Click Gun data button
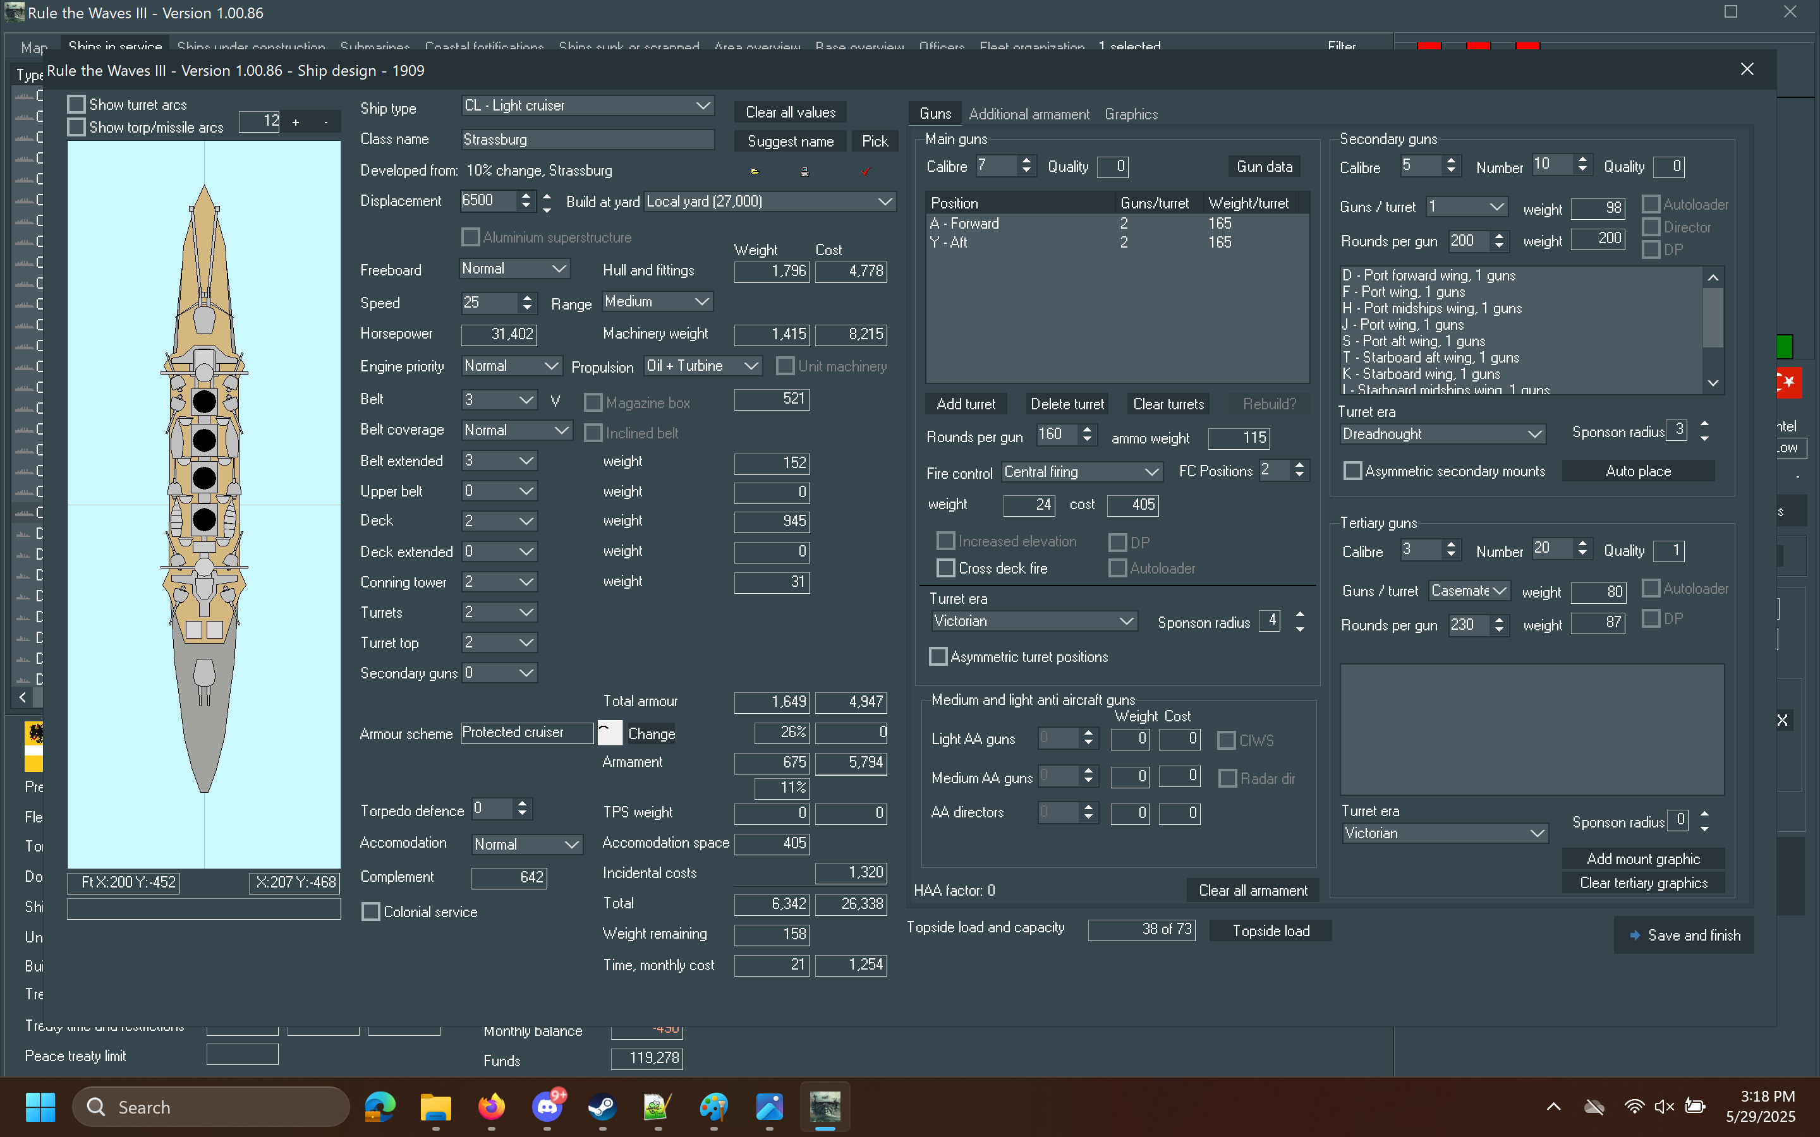 pyautogui.click(x=1265, y=166)
